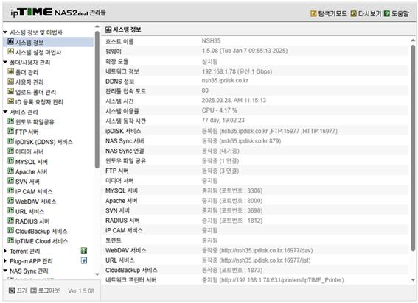This screenshot has height=303, width=418.
Task: Collapse the 시스템 정보 및 마법사 section
Action: [x=5, y=32]
